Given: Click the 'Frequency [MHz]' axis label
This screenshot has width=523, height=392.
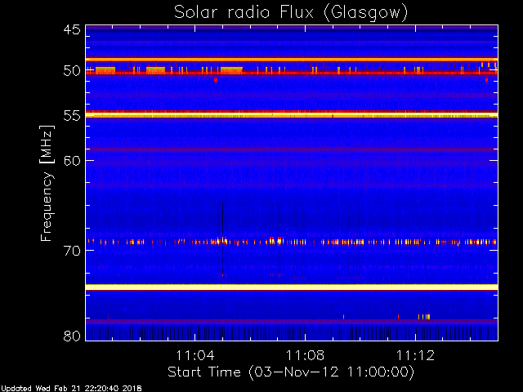Looking at the screenshot, I should click(47, 183).
